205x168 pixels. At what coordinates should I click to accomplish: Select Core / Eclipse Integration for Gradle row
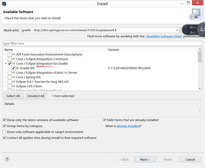(42, 63)
